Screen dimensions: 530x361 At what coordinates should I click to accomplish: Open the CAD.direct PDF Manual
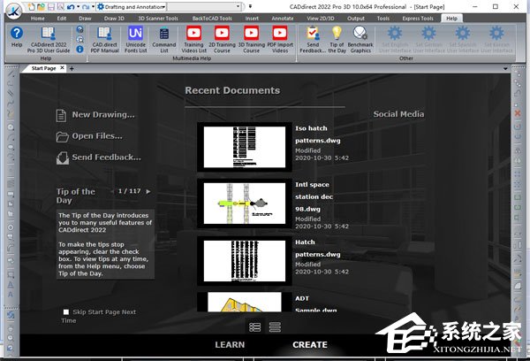tap(104, 40)
